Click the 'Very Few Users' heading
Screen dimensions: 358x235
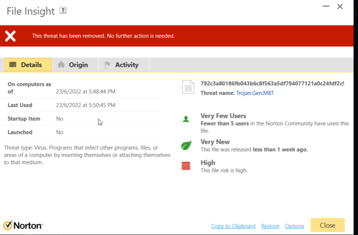click(223, 116)
